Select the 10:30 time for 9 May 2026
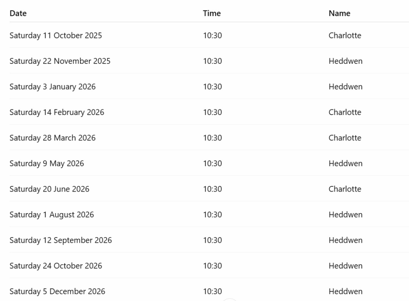This screenshot has height=301, width=409. click(x=212, y=163)
